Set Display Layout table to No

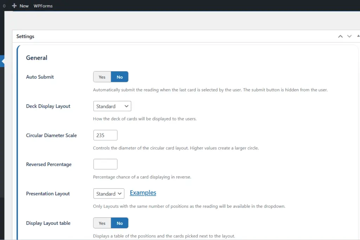(x=120, y=223)
